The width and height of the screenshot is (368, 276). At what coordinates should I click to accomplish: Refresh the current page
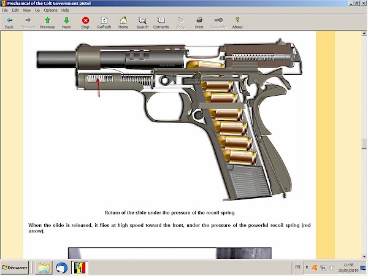tap(104, 23)
